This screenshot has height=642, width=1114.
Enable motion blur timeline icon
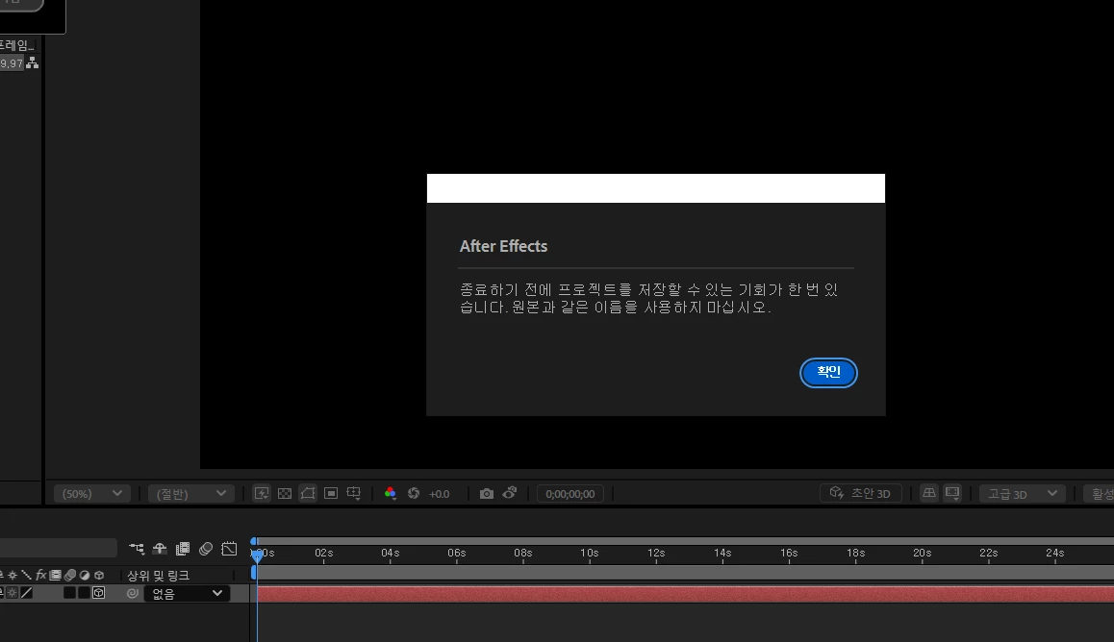click(x=206, y=549)
